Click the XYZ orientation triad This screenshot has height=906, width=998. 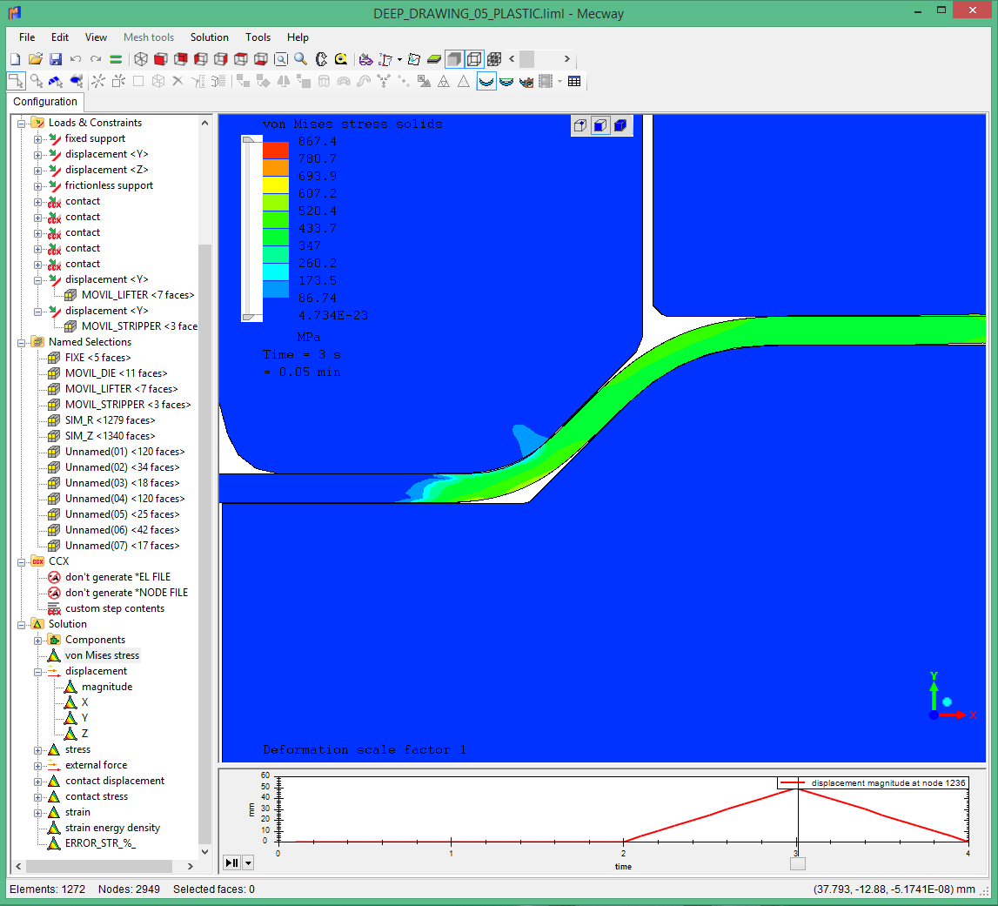click(951, 697)
